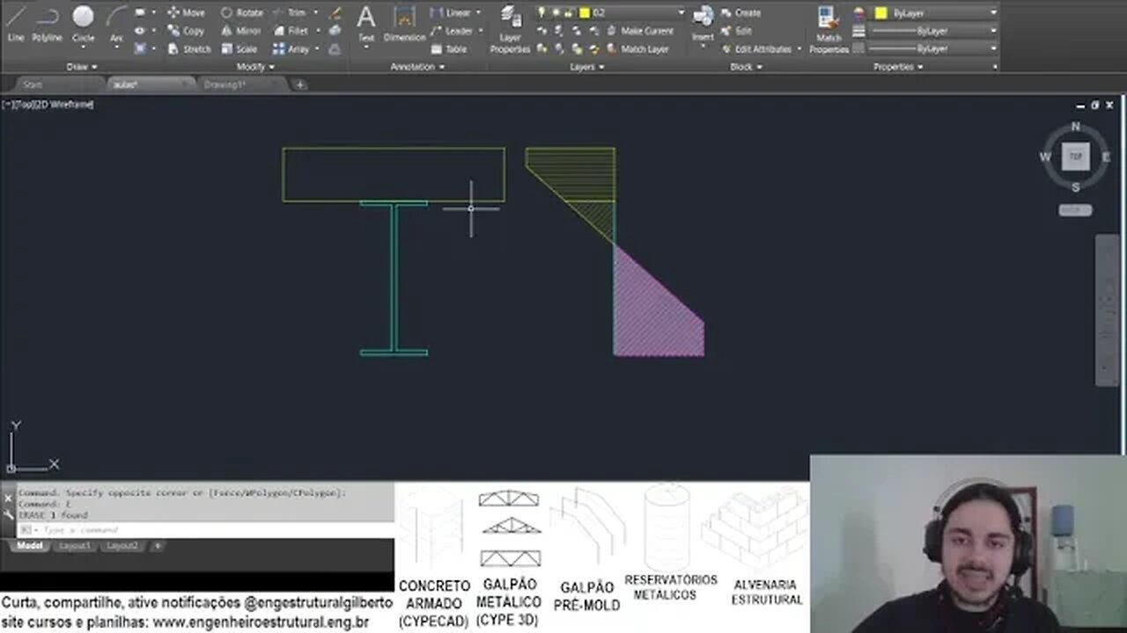Open the Insert block tool
This screenshot has height=633, width=1127.
tap(703, 24)
